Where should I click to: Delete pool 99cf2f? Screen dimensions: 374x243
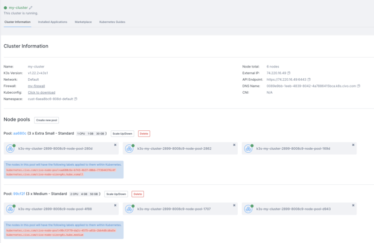click(x=138, y=194)
